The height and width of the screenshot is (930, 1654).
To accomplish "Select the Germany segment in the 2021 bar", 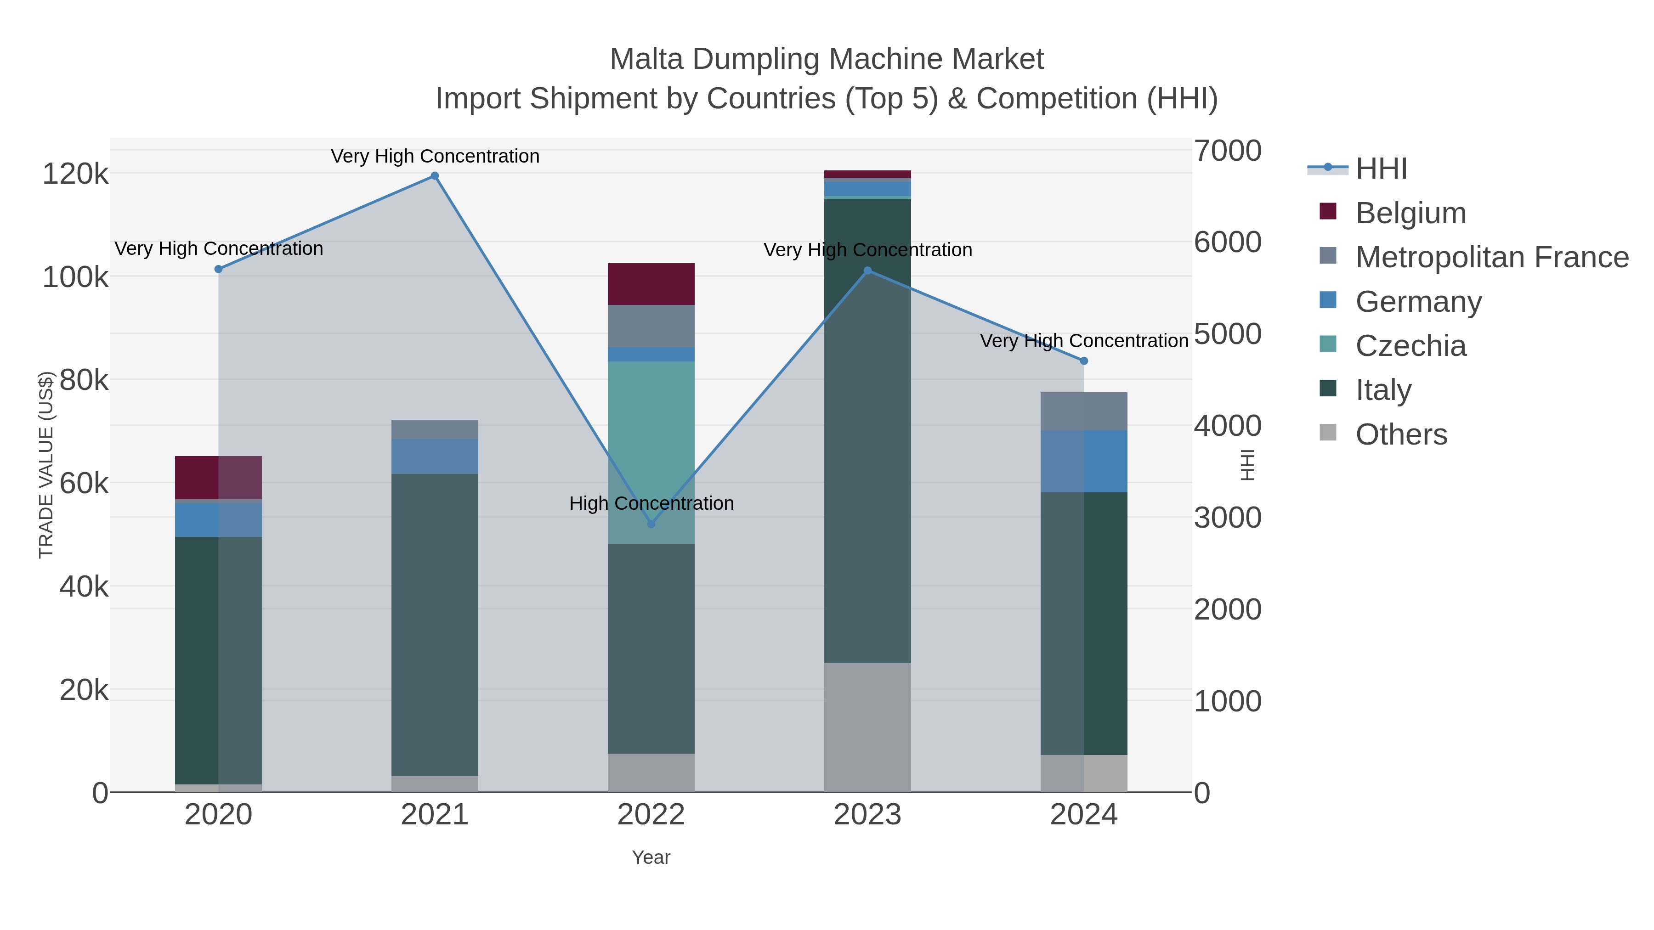I will click(435, 457).
